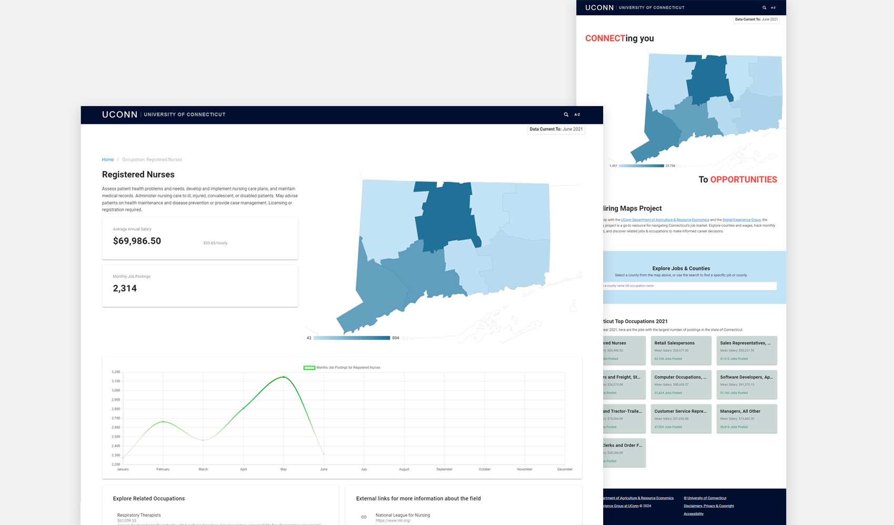
Task: Click Home breadcrumb link
Action: tap(108, 160)
